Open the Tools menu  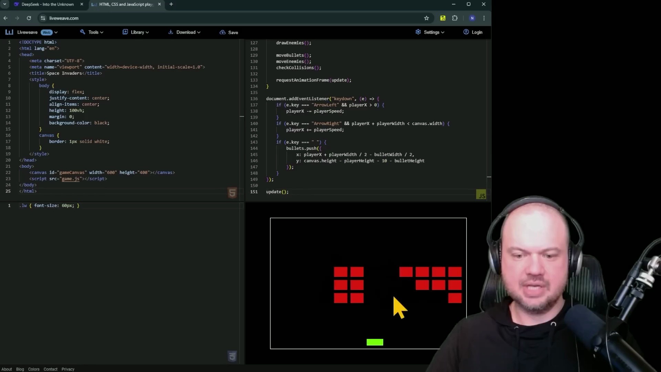(94, 32)
